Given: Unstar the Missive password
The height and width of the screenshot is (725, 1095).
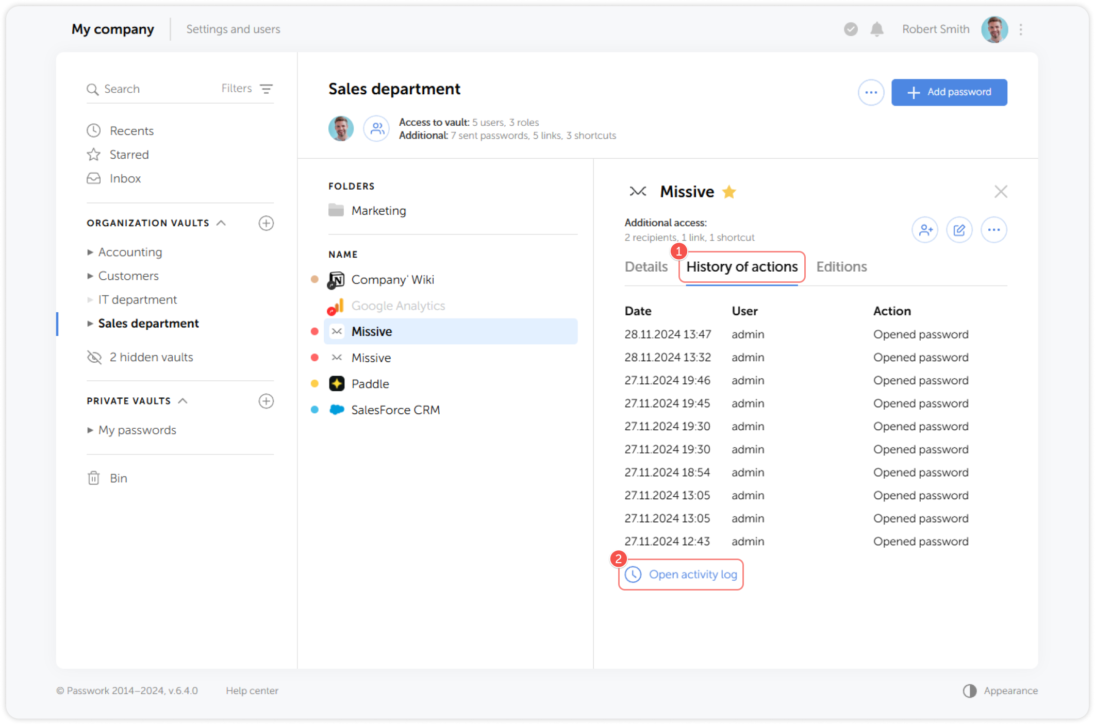Looking at the screenshot, I should [728, 191].
